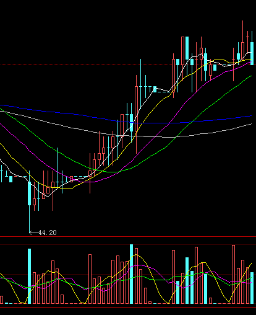256x315 pixels.
Task: Select the last cyan candlestick at the far right
Action: [252, 53]
